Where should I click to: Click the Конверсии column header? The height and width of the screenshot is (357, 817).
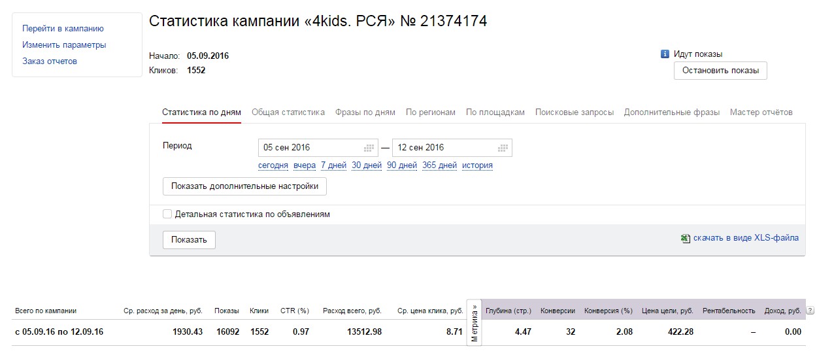(558, 311)
